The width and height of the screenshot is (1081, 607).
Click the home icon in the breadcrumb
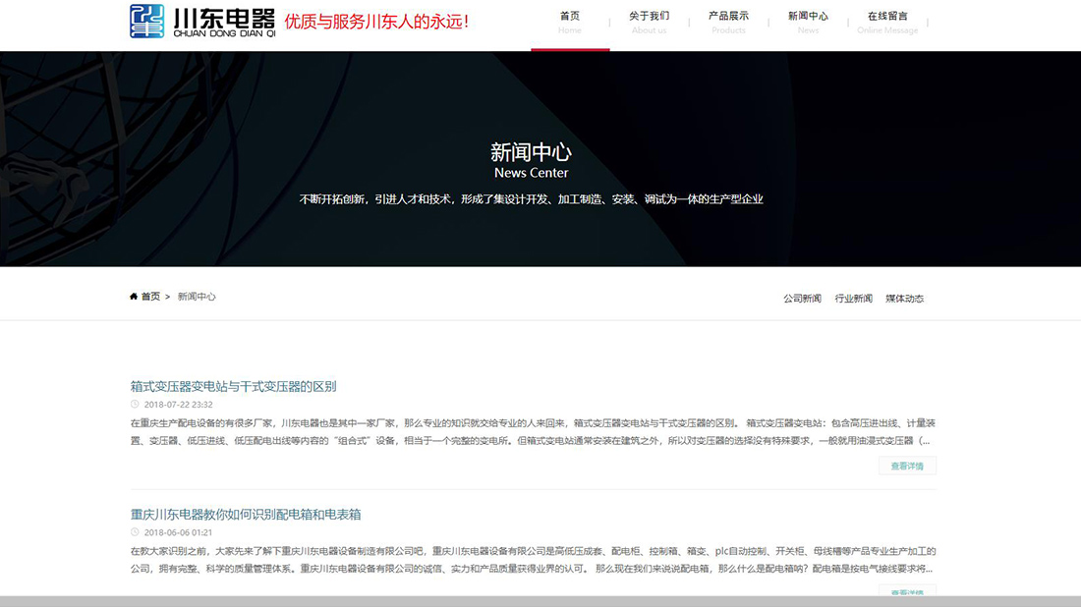click(134, 296)
